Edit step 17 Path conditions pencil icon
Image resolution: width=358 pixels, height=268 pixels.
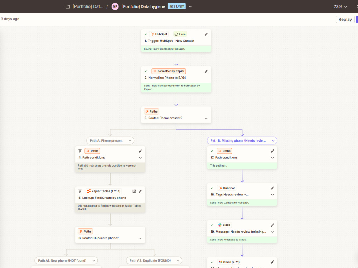pyautogui.click(x=272, y=151)
